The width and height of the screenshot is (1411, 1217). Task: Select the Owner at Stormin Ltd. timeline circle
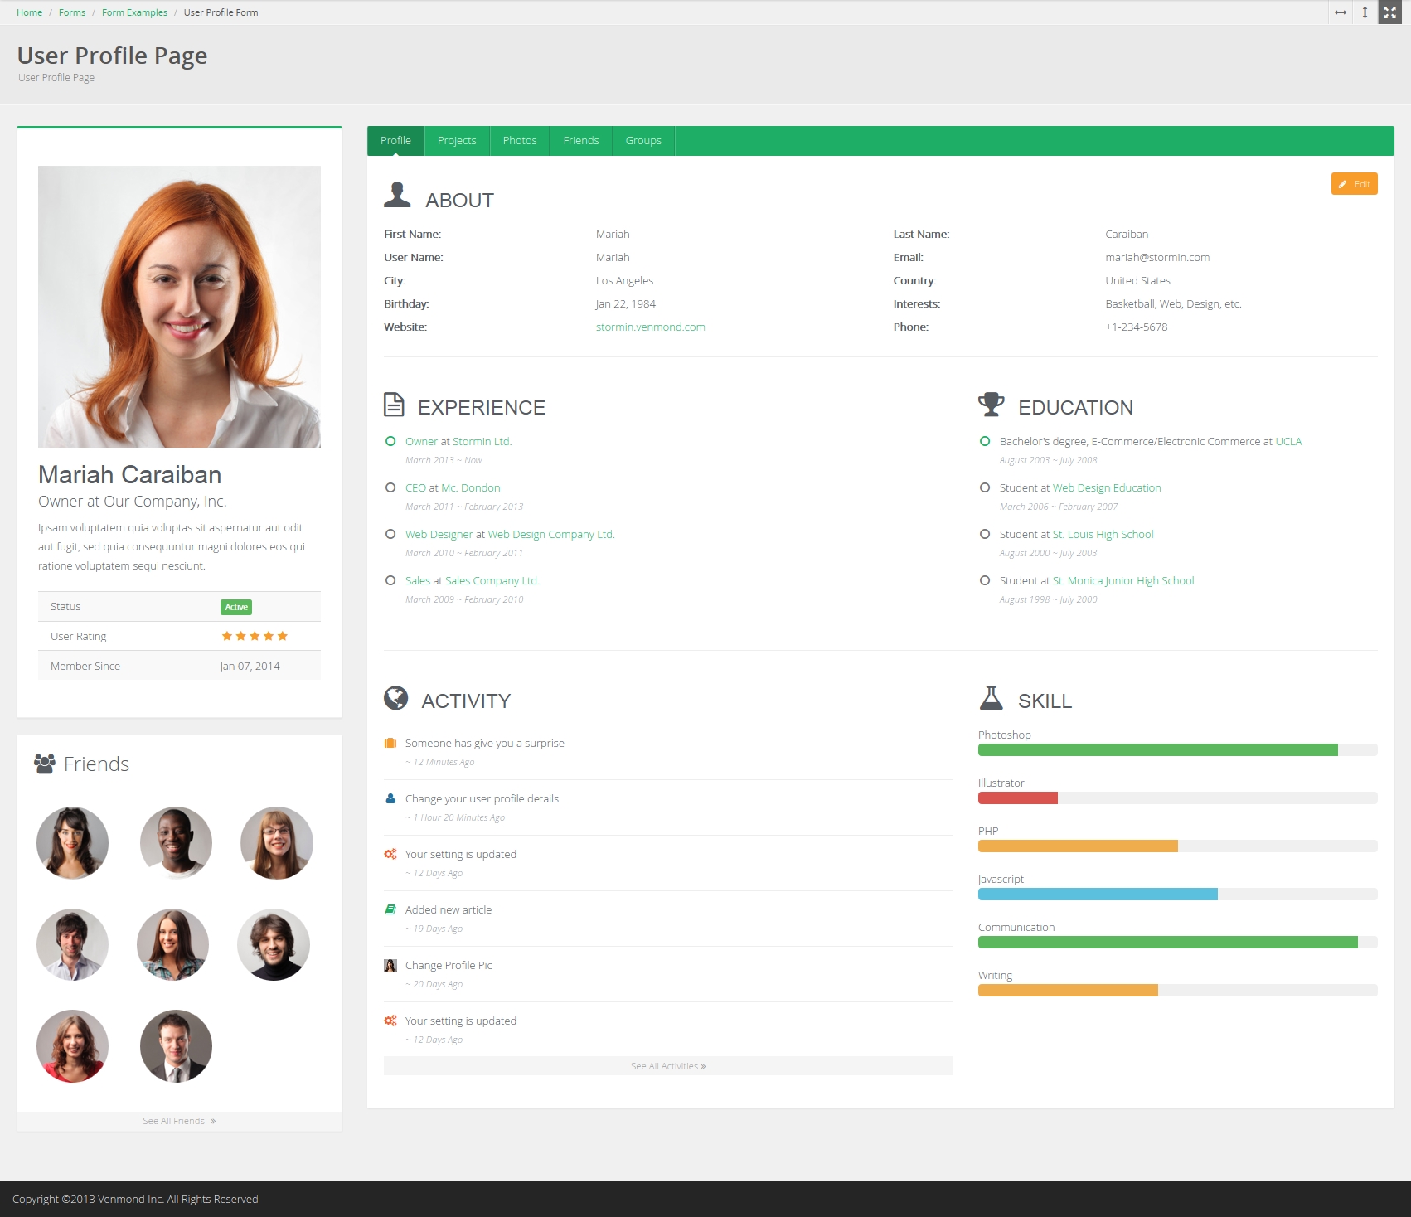click(390, 442)
